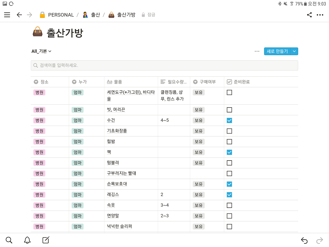Go back with the left arrow
Image resolution: width=329 pixels, height=247 pixels.
[x=19, y=15]
